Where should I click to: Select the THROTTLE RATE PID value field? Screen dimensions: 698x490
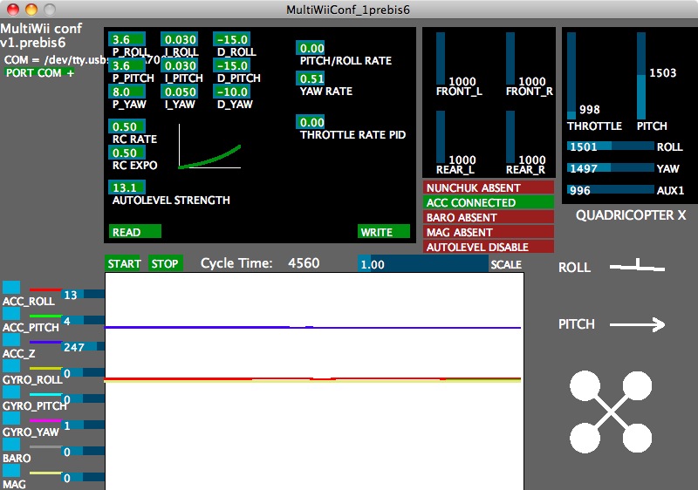[311, 122]
